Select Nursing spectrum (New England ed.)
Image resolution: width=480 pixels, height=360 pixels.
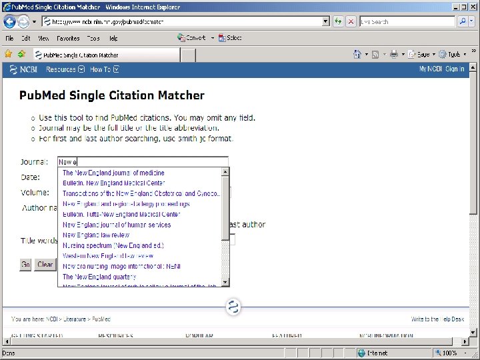(x=113, y=245)
